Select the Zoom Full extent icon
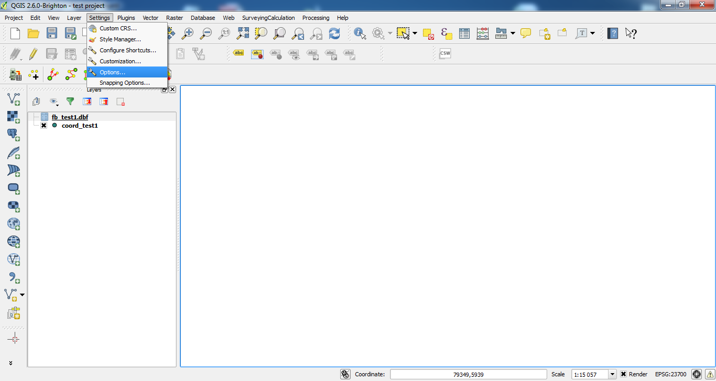Image resolution: width=716 pixels, height=381 pixels. (243, 33)
